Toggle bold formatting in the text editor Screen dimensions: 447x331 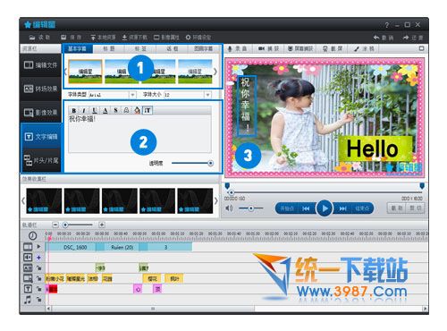click(x=73, y=111)
